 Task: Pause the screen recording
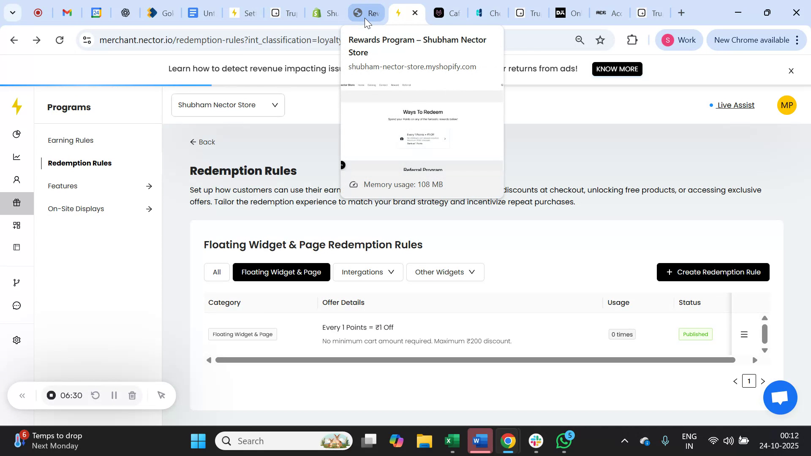(114, 396)
